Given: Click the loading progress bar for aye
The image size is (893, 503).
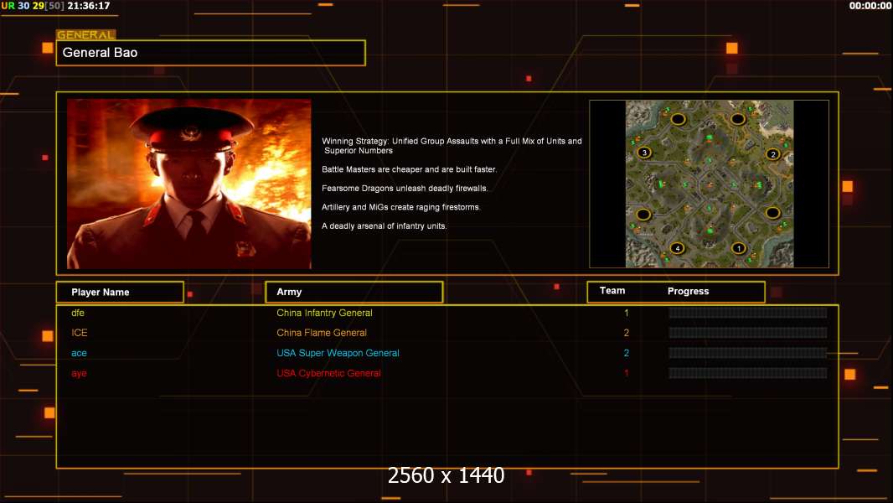Looking at the screenshot, I should pyautogui.click(x=748, y=373).
